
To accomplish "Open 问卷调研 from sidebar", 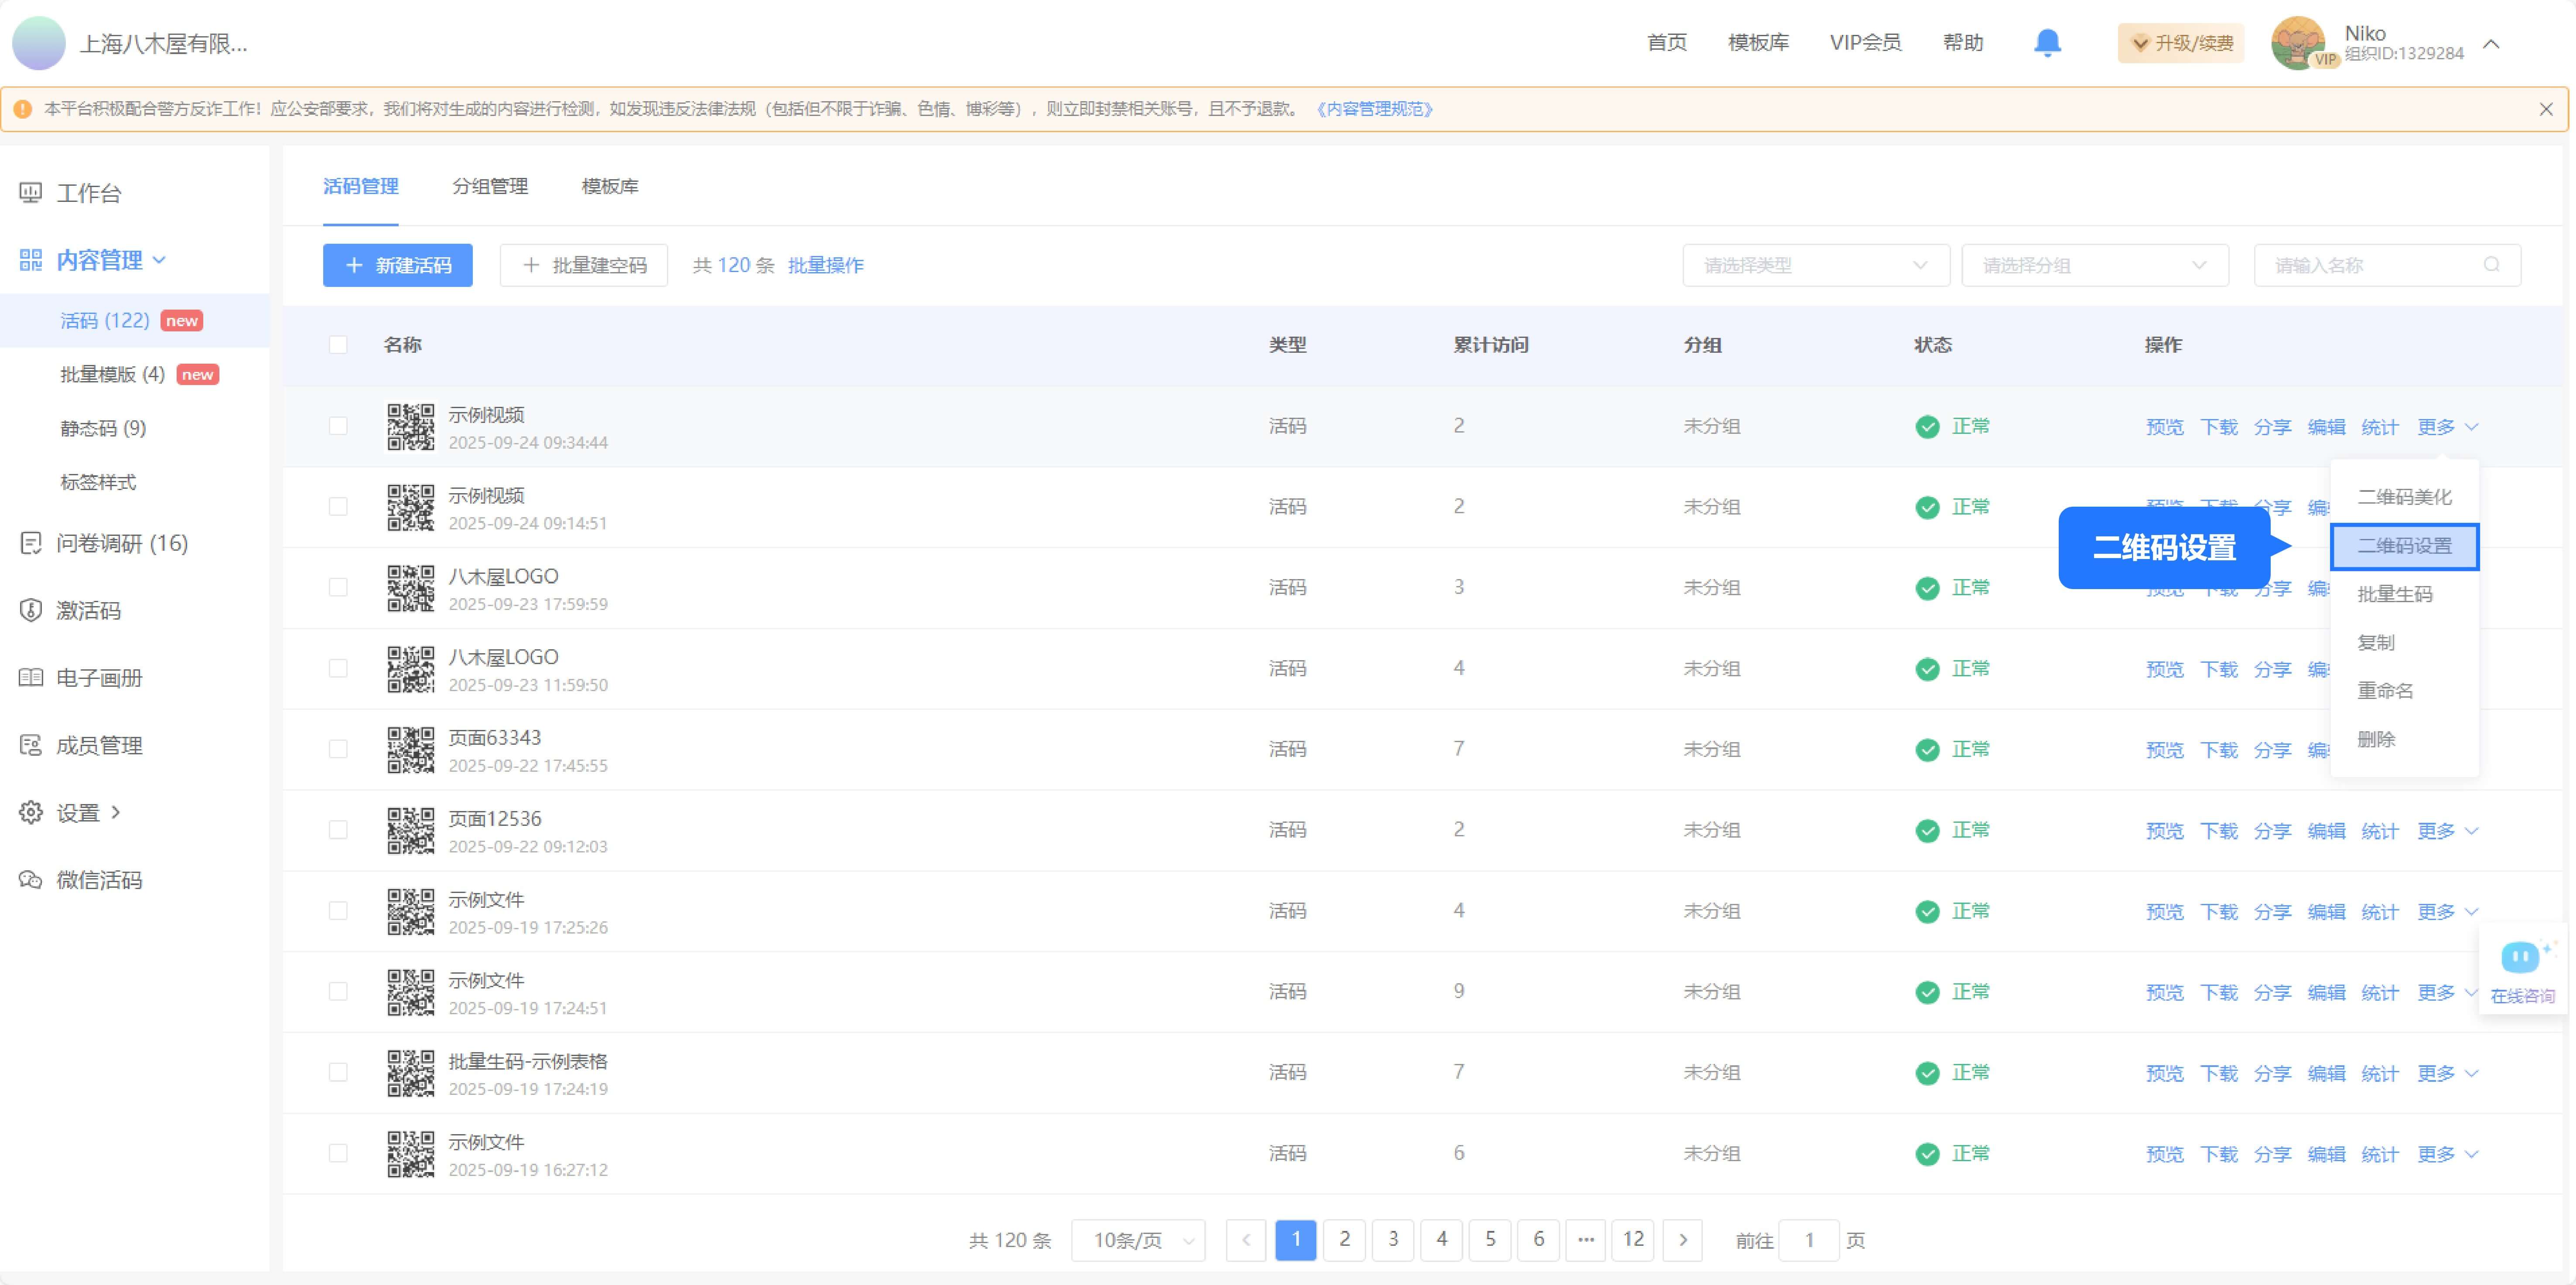I will tap(121, 543).
